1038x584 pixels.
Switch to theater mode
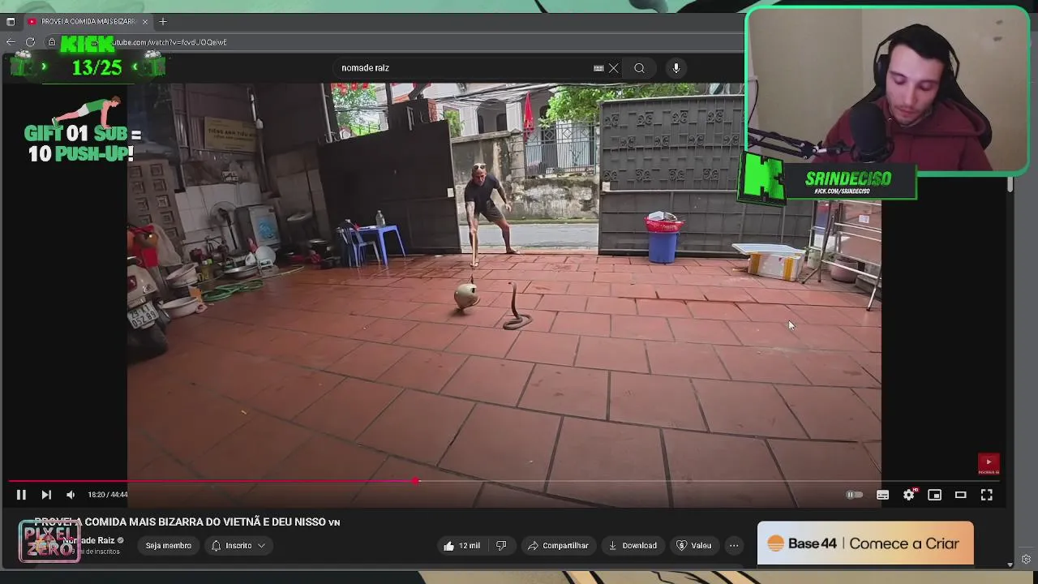pos(960,495)
